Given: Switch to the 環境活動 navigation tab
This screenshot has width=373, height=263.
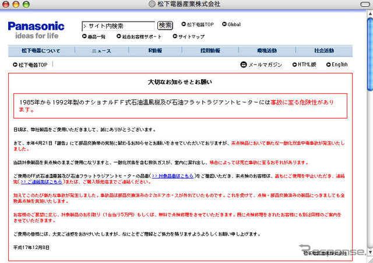Looking at the screenshot, I should click(267, 51).
